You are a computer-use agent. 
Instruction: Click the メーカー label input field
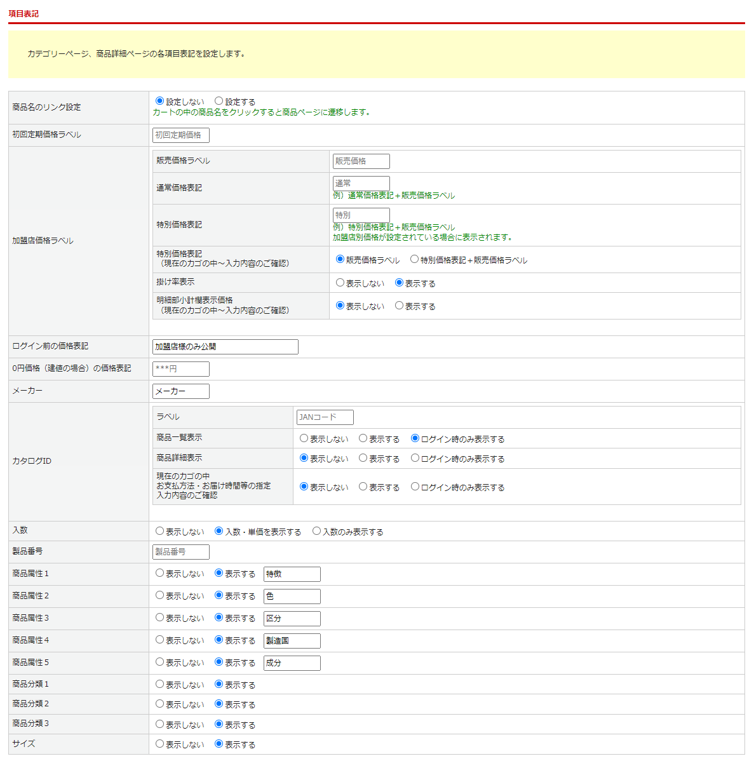[x=181, y=391]
